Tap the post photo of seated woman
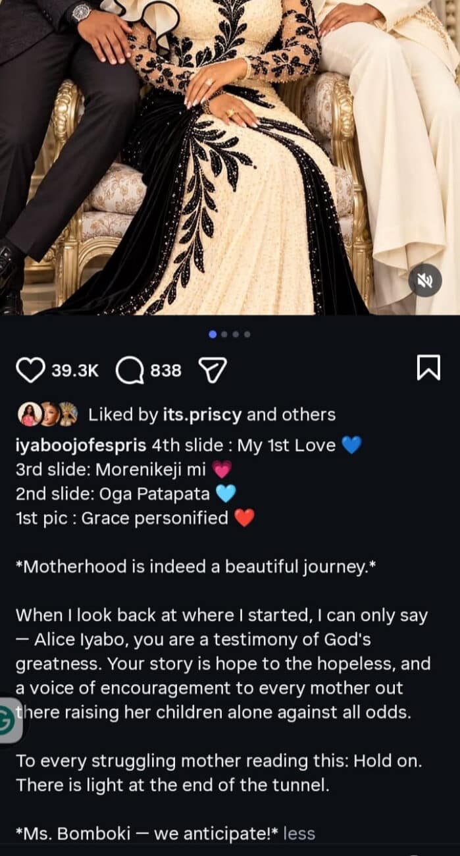The height and width of the screenshot is (856, 460). click(230, 157)
